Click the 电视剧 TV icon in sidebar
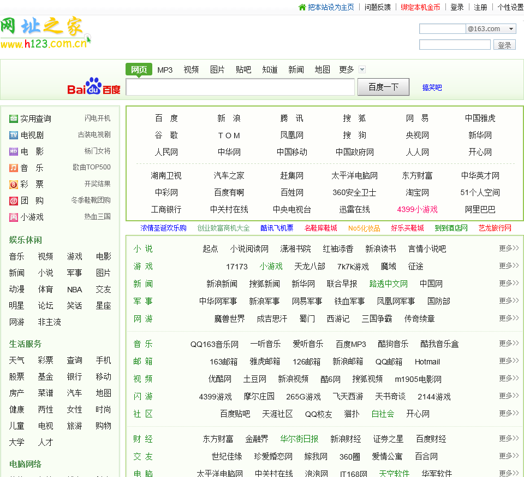 [x=14, y=135]
